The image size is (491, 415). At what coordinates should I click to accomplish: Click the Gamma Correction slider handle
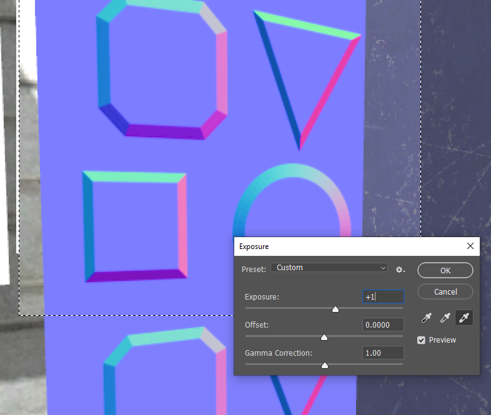[x=325, y=365]
